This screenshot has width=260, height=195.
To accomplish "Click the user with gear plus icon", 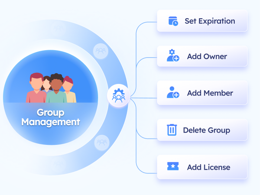I will tap(173, 55).
